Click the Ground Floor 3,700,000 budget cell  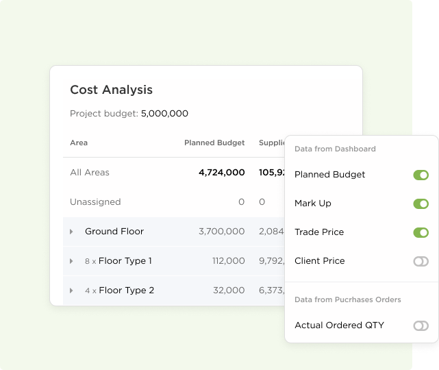click(222, 232)
